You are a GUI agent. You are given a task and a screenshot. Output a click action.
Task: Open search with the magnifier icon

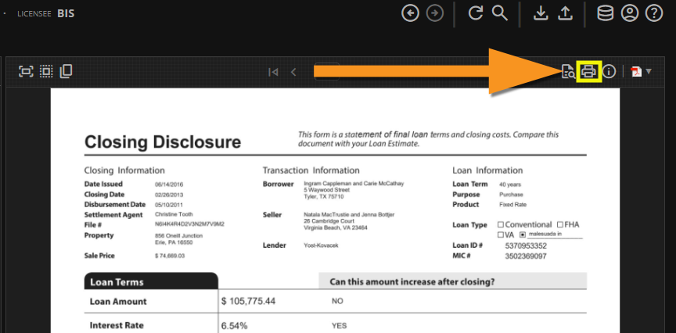pos(500,13)
